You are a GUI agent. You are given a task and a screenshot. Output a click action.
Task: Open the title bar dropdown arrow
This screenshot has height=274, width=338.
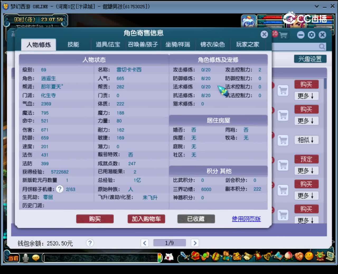tap(317, 6)
